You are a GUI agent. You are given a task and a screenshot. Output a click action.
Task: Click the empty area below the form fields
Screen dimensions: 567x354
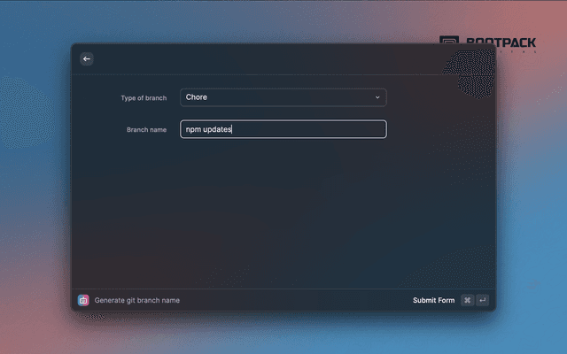pos(283,212)
